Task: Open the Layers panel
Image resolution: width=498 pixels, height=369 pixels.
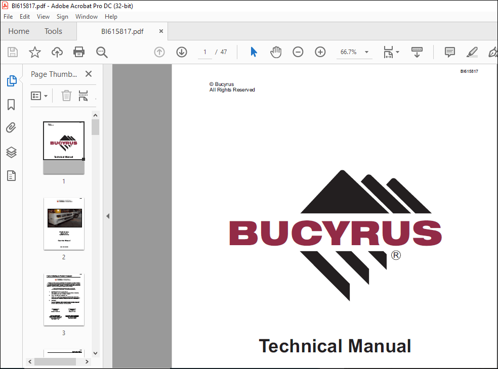Action: (11, 152)
